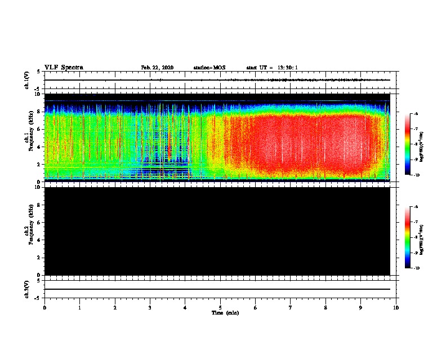Click the date "Feb. 22, 2020"

[157, 68]
